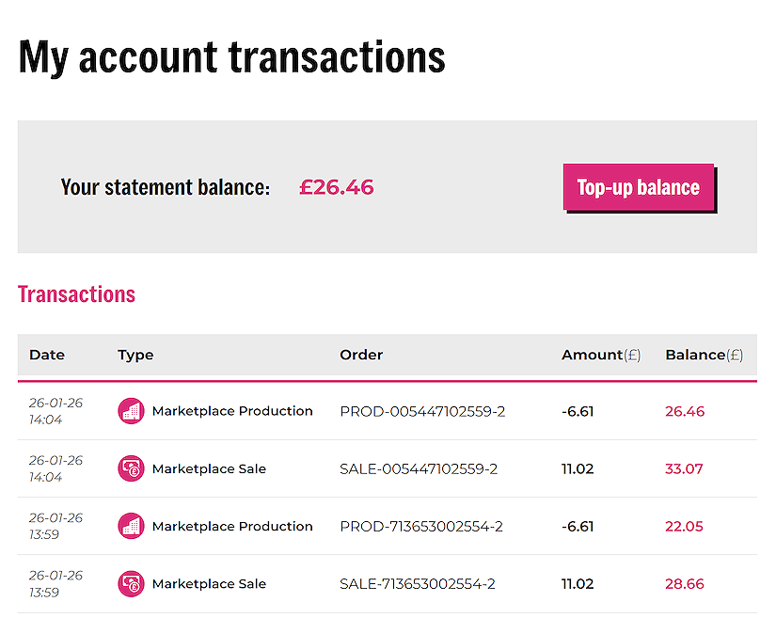Click the Amount(£) column header
The image size is (776, 618).
pyautogui.click(x=601, y=355)
